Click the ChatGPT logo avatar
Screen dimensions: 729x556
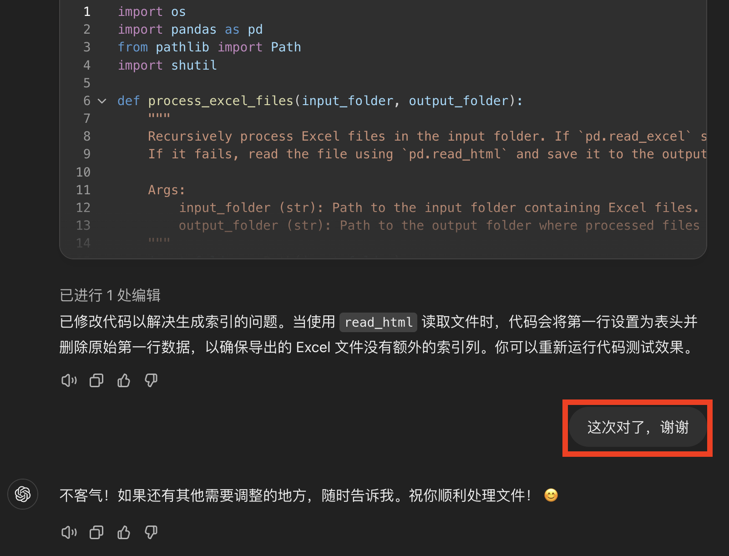click(x=23, y=494)
